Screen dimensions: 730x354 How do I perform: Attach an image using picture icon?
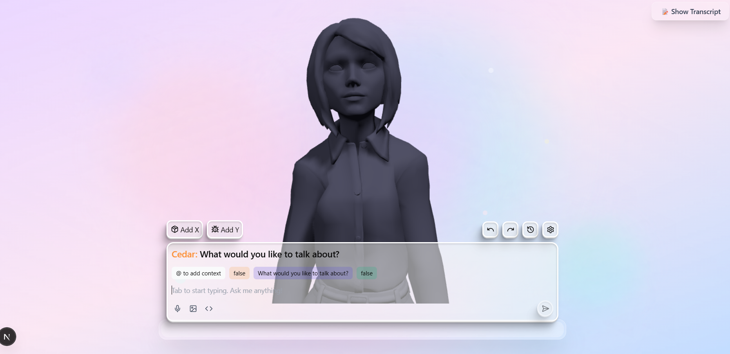point(193,309)
